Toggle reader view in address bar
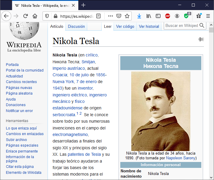214x180 pixels. (98, 16)
